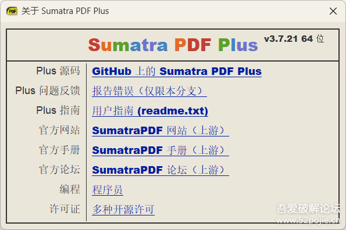
Task: Click the 官方手册 label
Action: (59, 150)
